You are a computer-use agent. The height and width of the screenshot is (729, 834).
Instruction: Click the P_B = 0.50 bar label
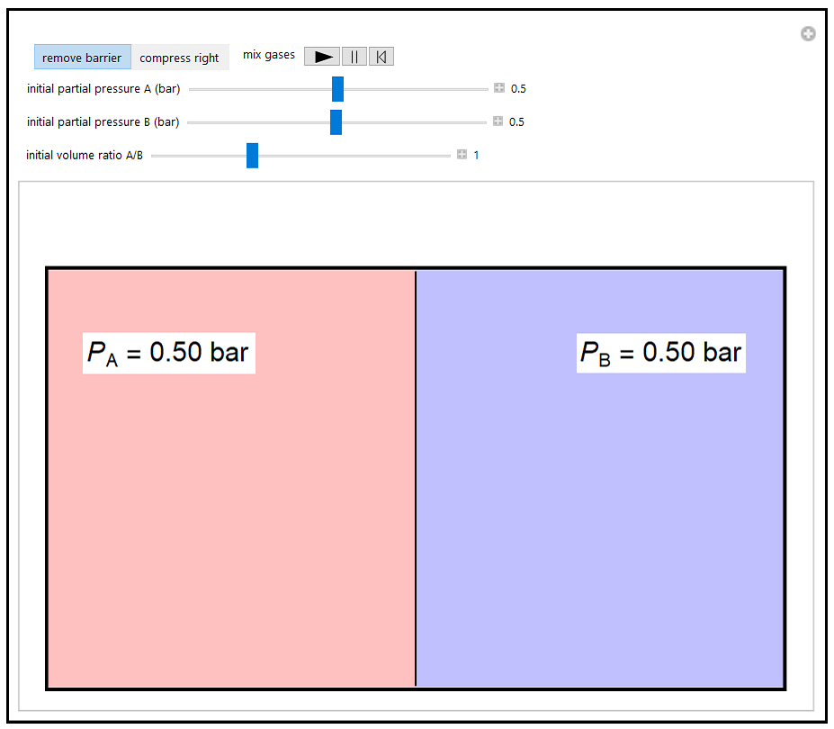[x=660, y=352]
